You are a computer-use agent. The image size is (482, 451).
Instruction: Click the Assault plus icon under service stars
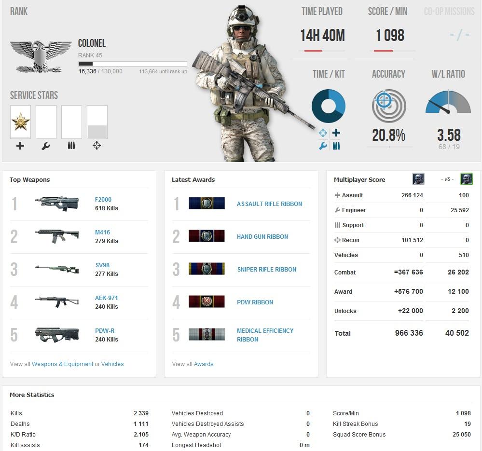click(x=20, y=146)
